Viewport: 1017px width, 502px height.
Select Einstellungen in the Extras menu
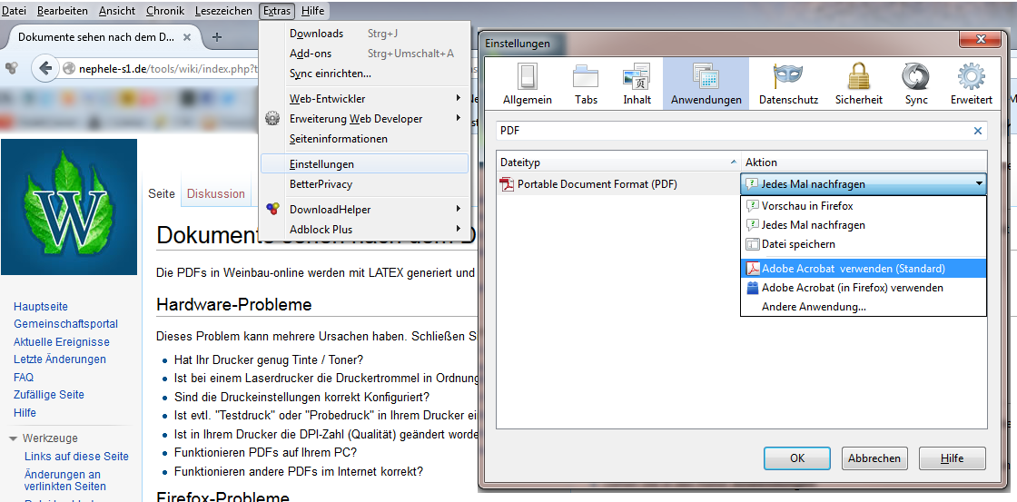pos(321,164)
